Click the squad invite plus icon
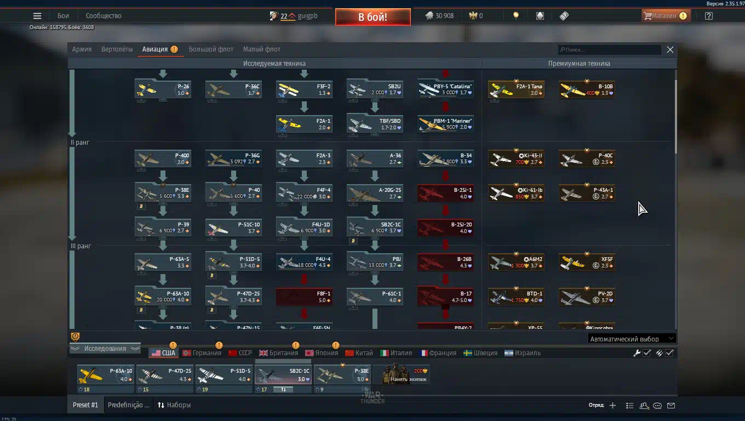 tap(612, 406)
